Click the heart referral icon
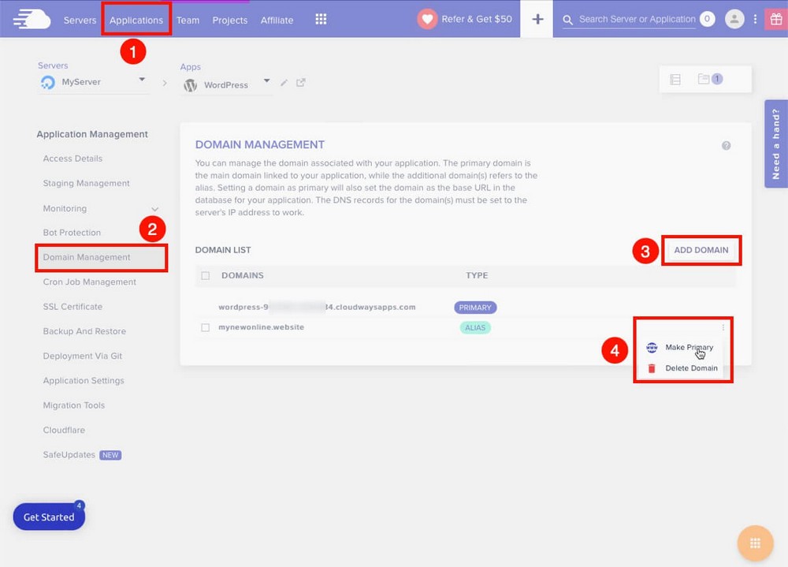Viewport: 788px width, 567px height. 427,19
